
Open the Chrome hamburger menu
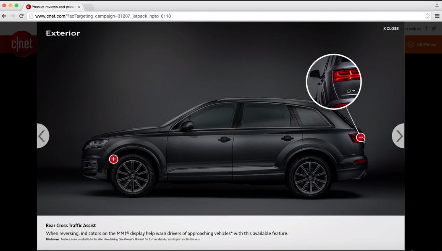click(437, 16)
